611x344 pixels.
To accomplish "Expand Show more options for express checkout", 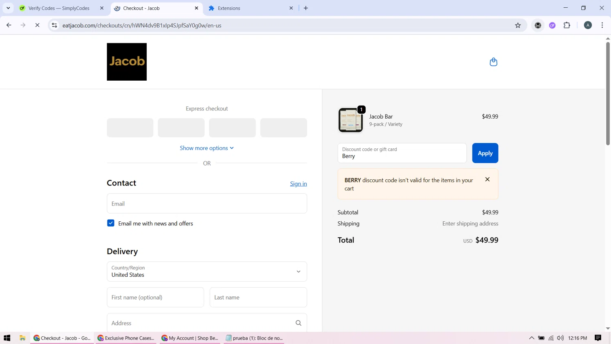I will (207, 148).
